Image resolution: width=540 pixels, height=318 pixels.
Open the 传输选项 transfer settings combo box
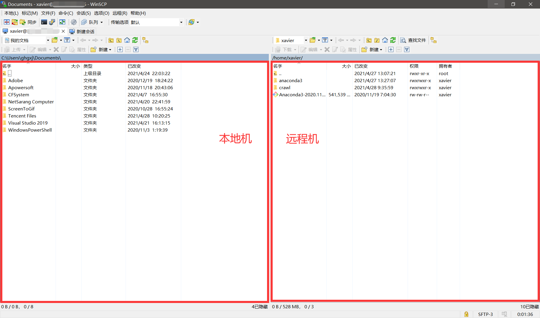coord(156,22)
